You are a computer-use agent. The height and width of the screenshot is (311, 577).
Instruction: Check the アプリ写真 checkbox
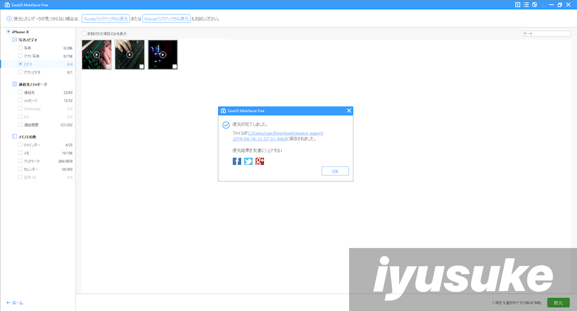click(x=20, y=56)
